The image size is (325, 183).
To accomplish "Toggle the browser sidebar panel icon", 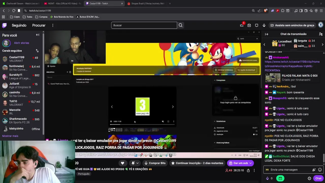I will point(301,11).
